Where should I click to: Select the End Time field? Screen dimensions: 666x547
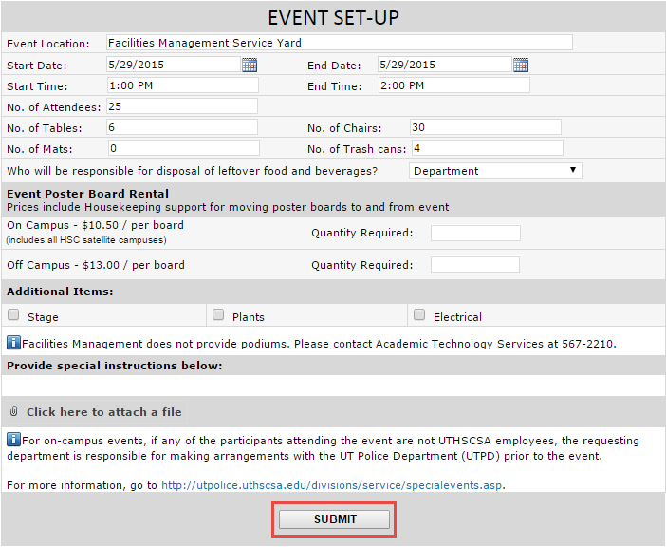pos(453,85)
